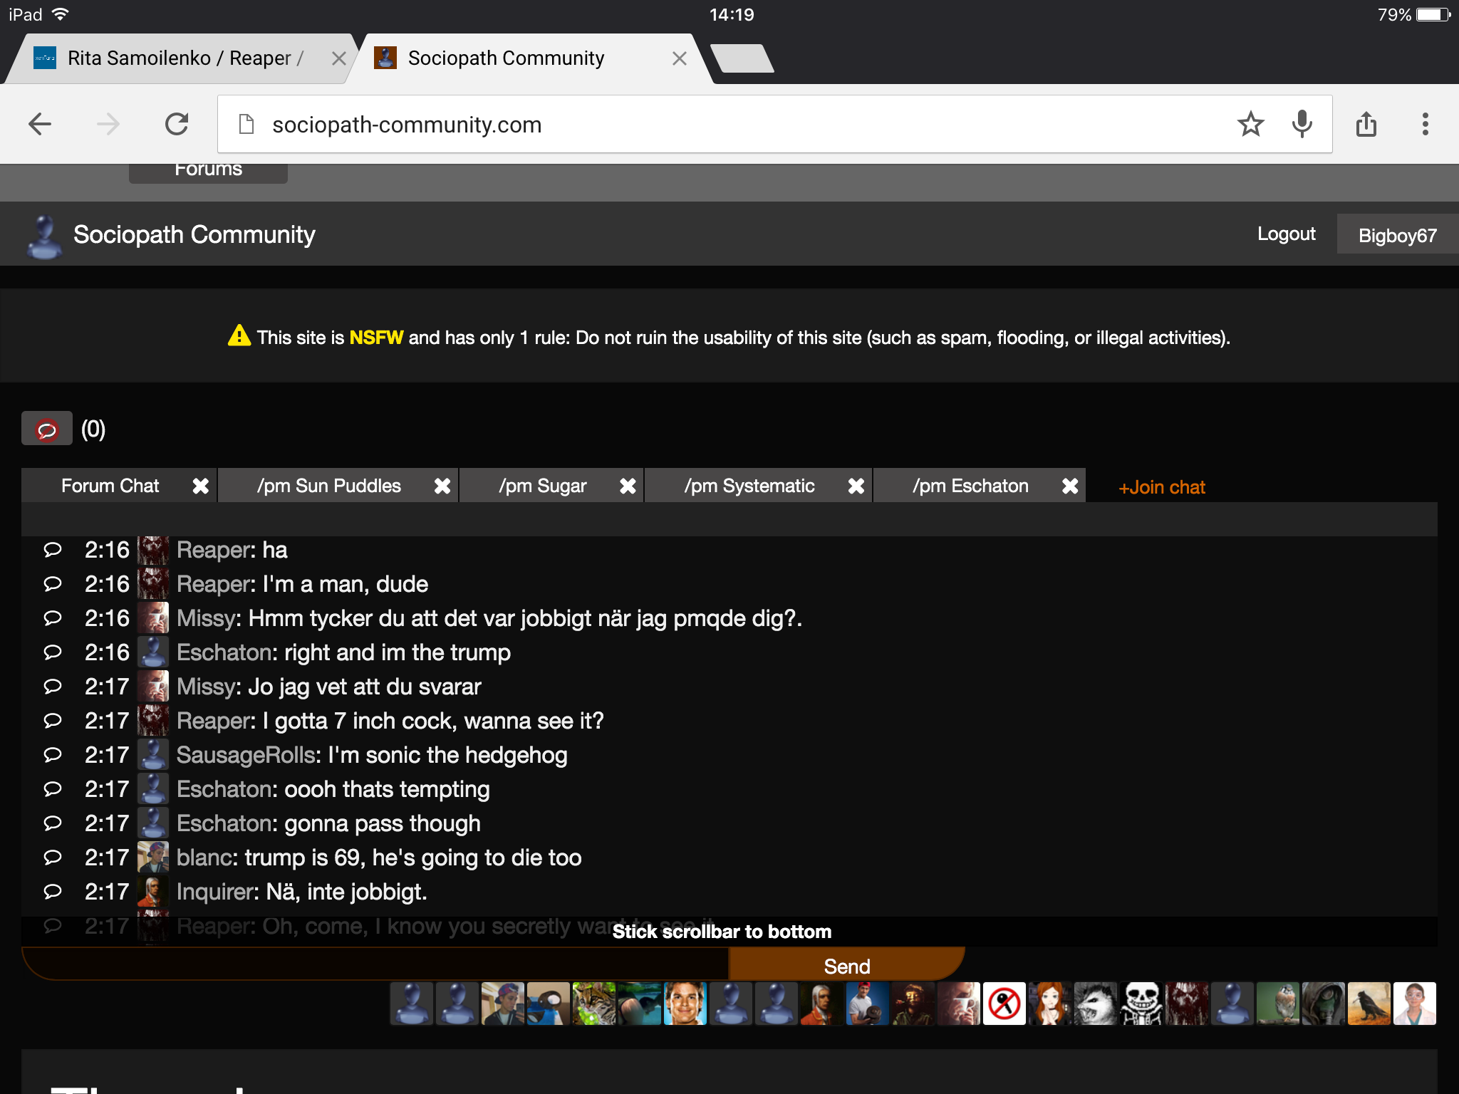Click "Eschaton" in the "oooh thats tempting" message
This screenshot has width=1459, height=1094.
click(224, 789)
